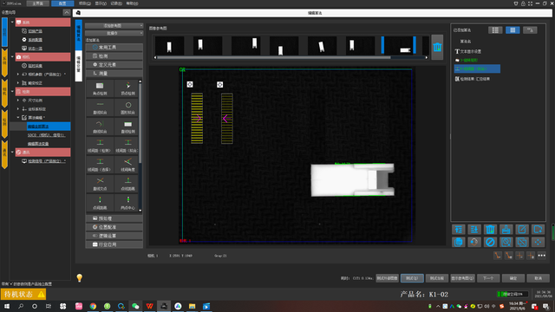The height and width of the screenshot is (312, 555).
Task: Delete reference image with trash icon beside thumbnails
Action: click(437, 47)
